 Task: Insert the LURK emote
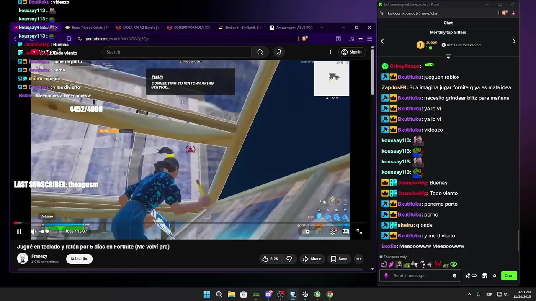click(x=414, y=264)
